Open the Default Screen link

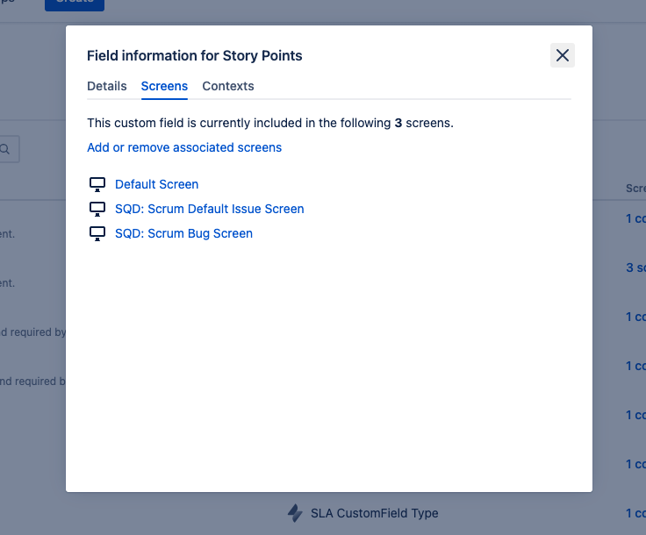click(x=156, y=184)
